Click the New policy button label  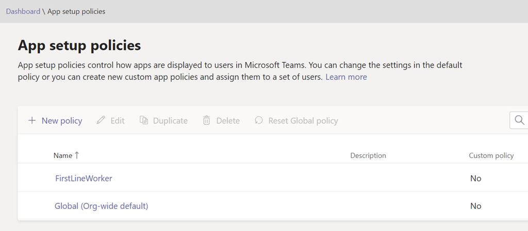tap(62, 121)
